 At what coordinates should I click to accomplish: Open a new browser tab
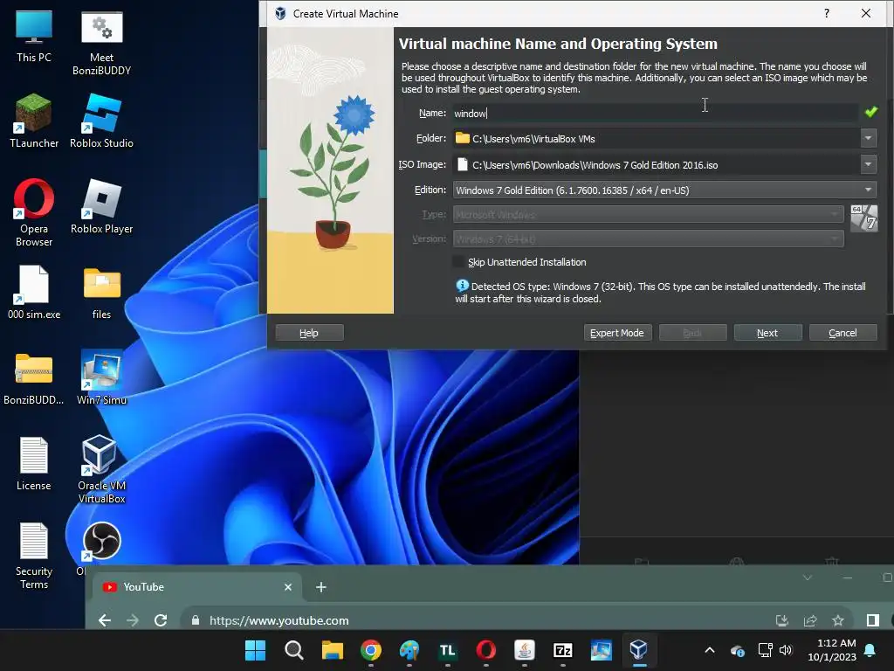point(321,587)
